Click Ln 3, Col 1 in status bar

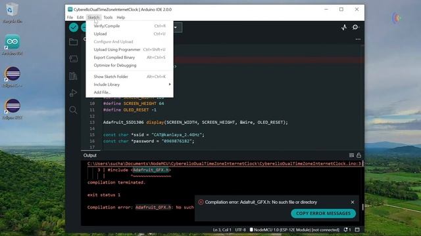click(222, 229)
